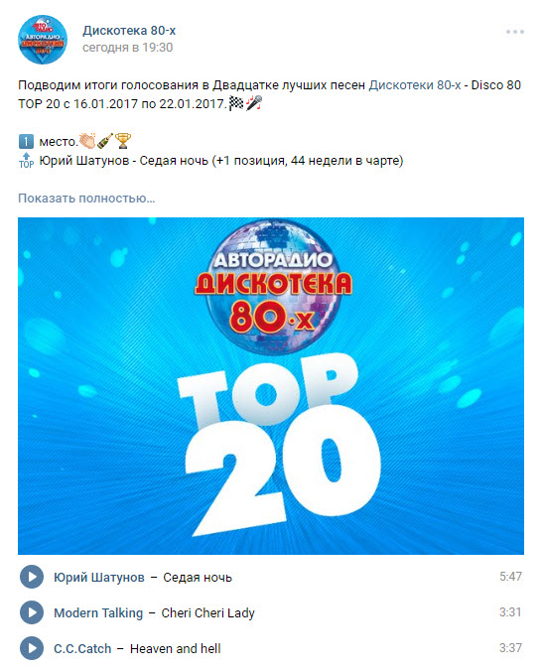
Task: Open the post timestamp сегодня в 19:30
Action: point(127,47)
